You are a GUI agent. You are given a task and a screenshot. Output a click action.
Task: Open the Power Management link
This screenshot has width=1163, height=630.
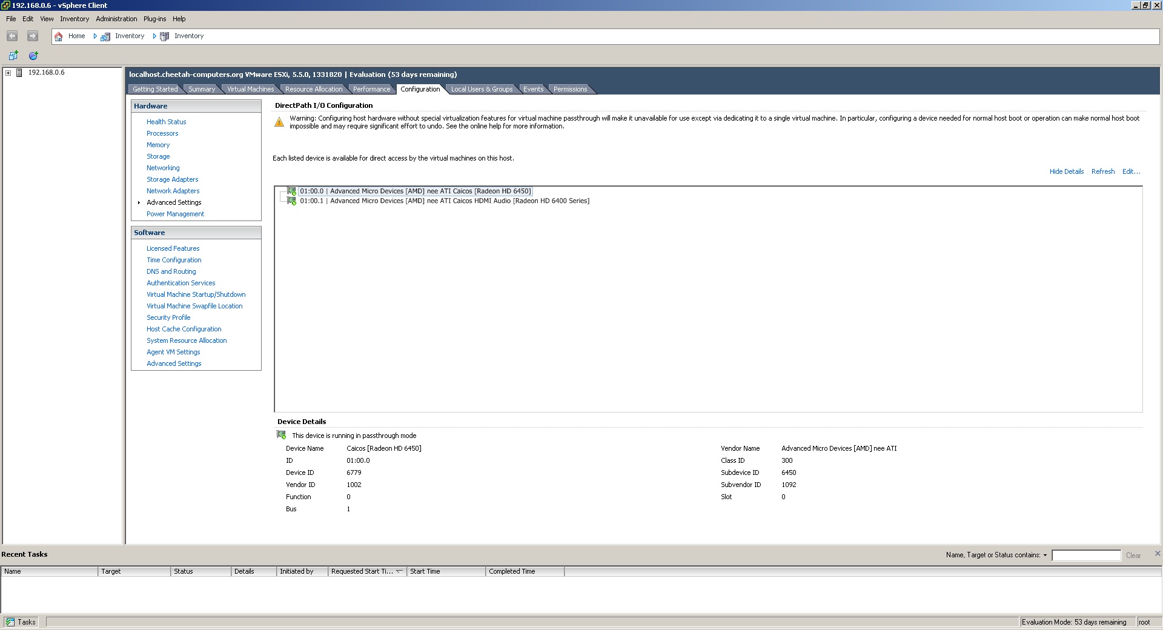(x=175, y=214)
